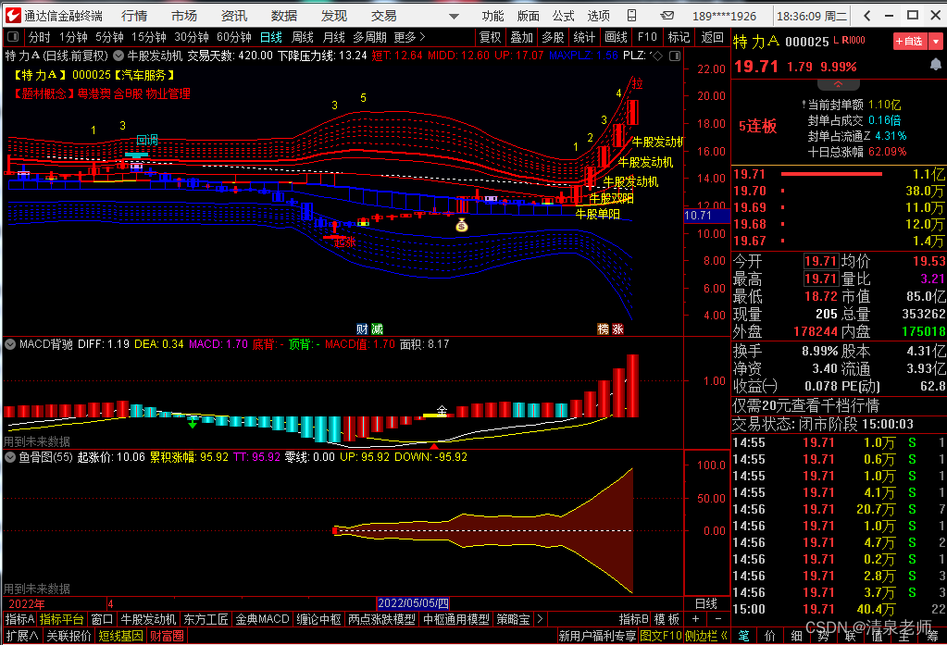Open the 财富圈 tab
Screen dimensions: 947x645
[x=167, y=636]
